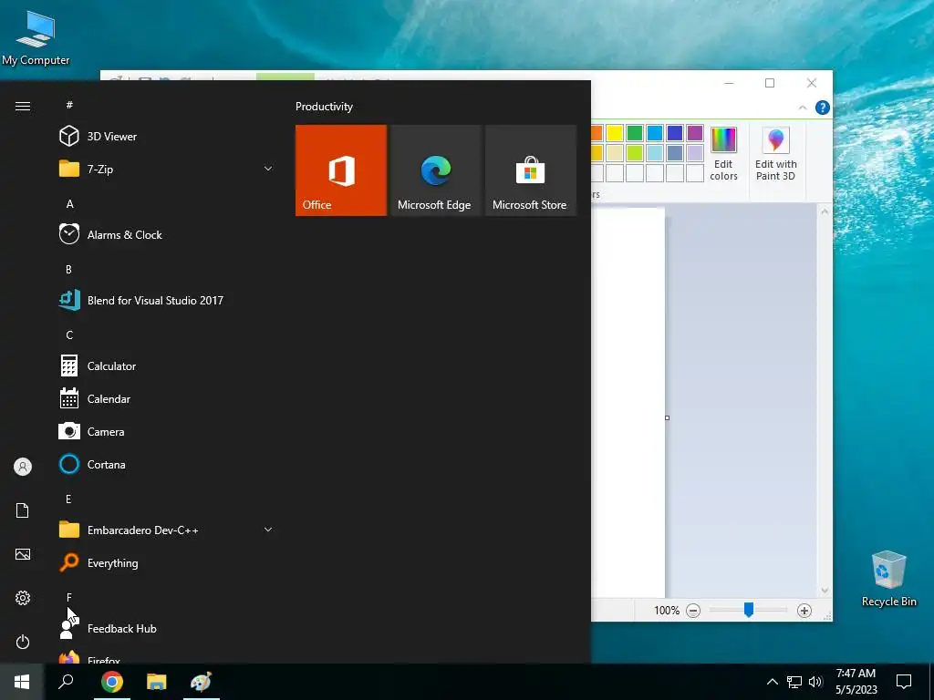Launch the Everything search app
934x700 pixels.
[167, 562]
